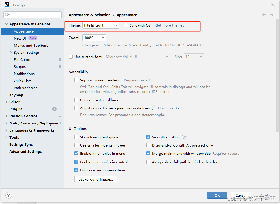
Task: Expand the System Settings node
Action: pos(11,52)
